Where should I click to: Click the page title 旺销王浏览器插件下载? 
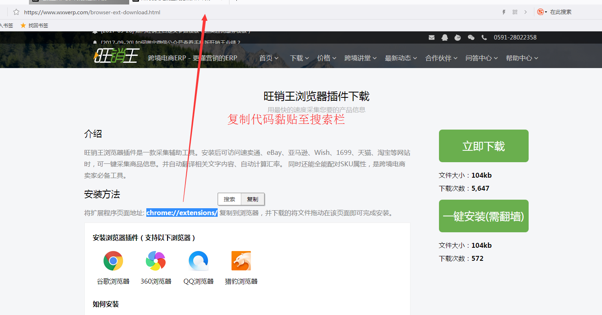(x=317, y=96)
